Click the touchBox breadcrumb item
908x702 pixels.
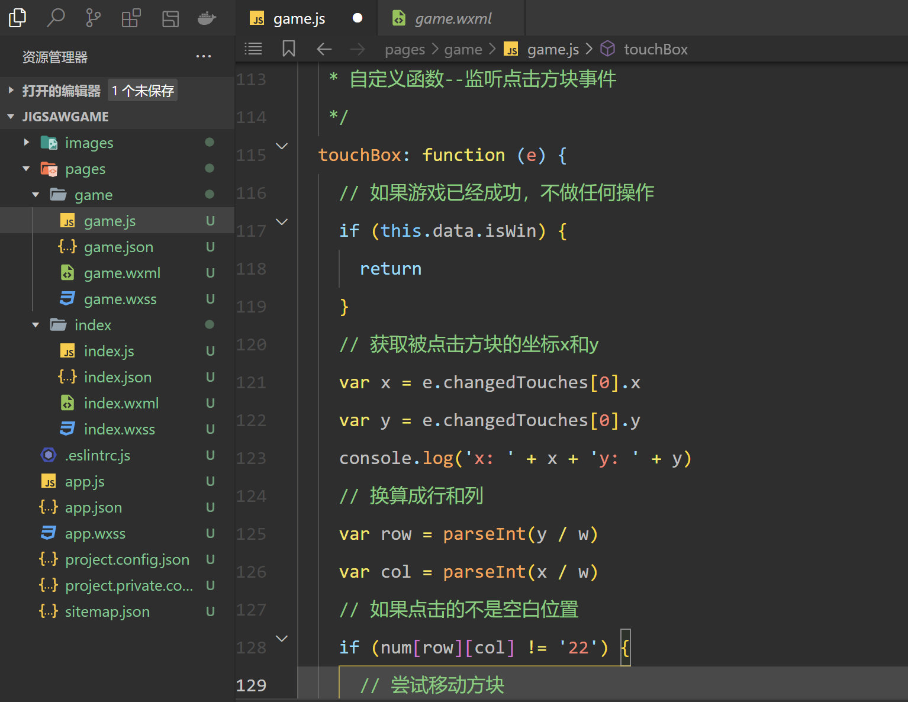[655, 50]
